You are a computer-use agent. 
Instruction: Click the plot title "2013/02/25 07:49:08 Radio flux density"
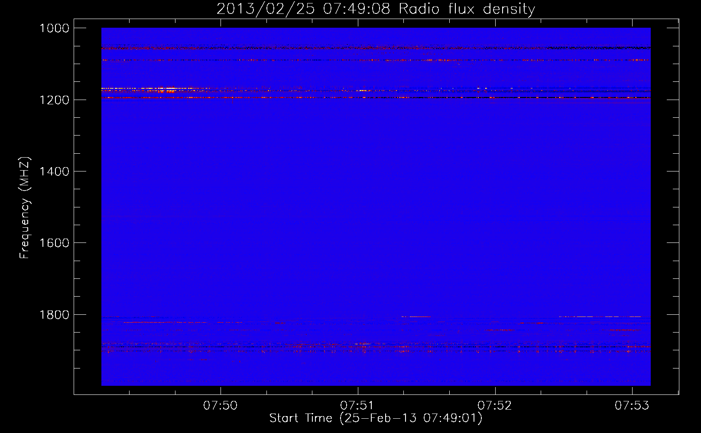tap(376, 9)
